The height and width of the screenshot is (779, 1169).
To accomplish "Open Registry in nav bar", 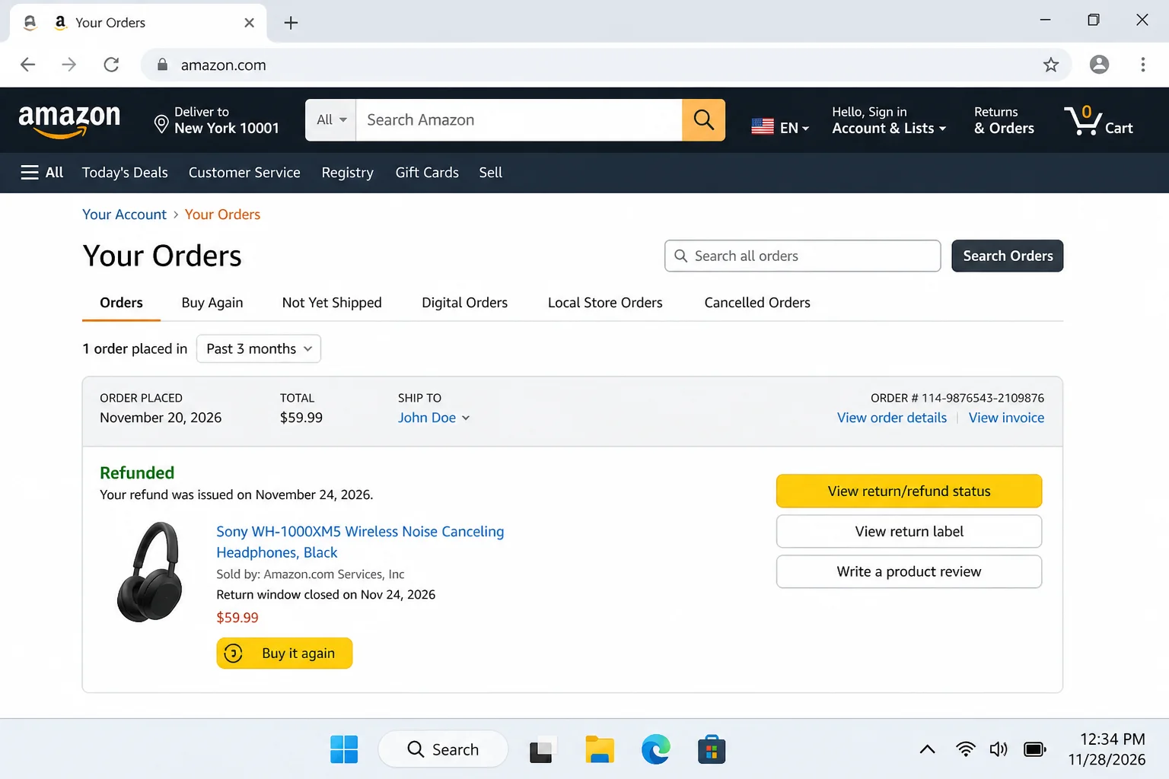I will (347, 173).
